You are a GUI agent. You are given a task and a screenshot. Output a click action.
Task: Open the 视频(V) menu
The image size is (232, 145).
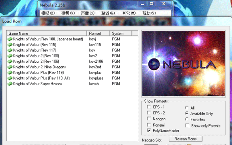click(68, 13)
